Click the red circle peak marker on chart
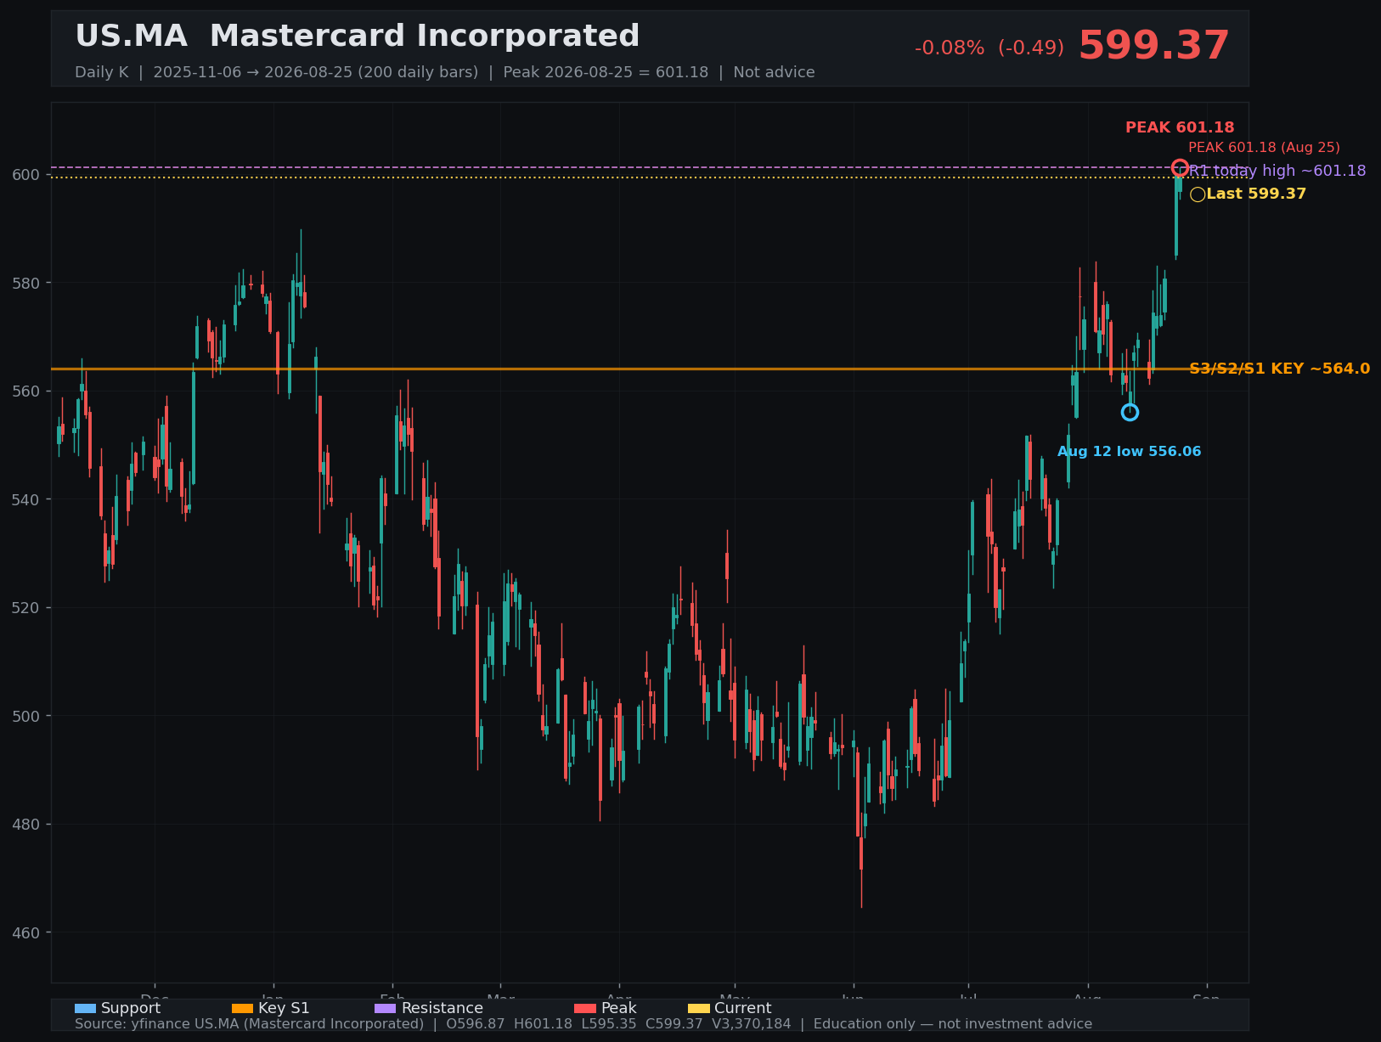 pyautogui.click(x=1180, y=167)
